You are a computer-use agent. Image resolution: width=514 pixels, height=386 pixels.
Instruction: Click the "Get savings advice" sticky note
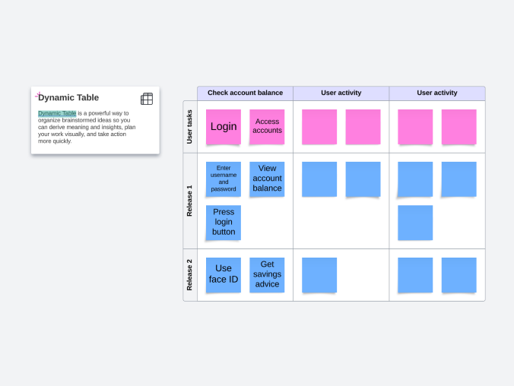click(267, 274)
